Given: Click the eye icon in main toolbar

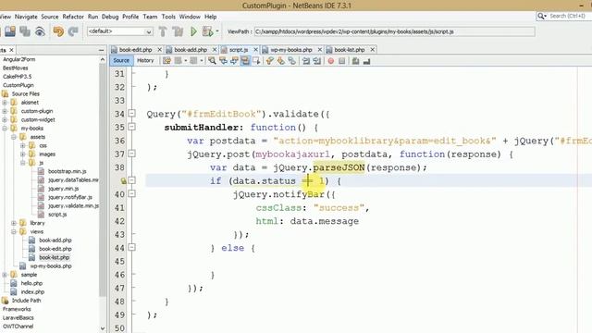Looking at the screenshot, I should point(40,31).
